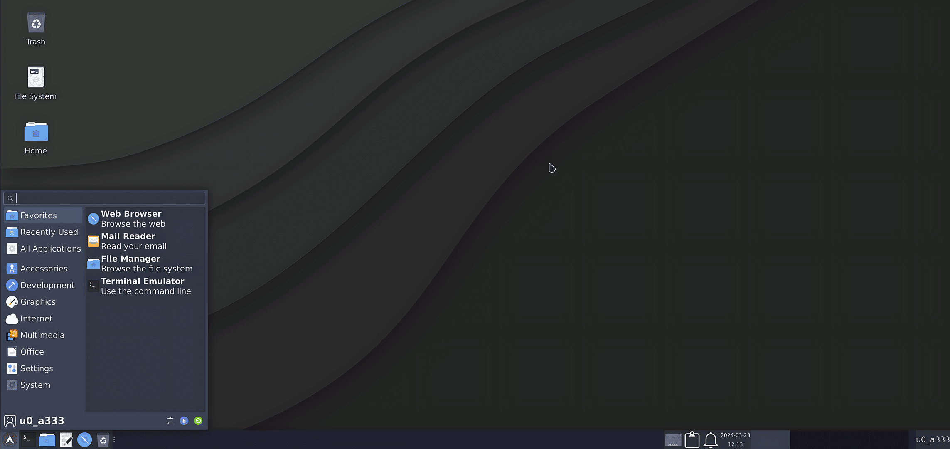
Task: Click the u0_a333 user name in menu
Action: click(42, 421)
